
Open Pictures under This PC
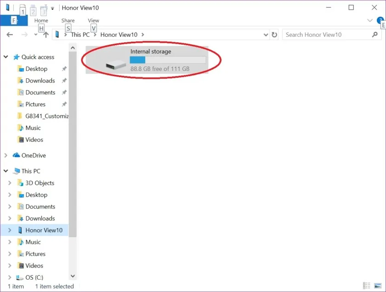pos(35,254)
